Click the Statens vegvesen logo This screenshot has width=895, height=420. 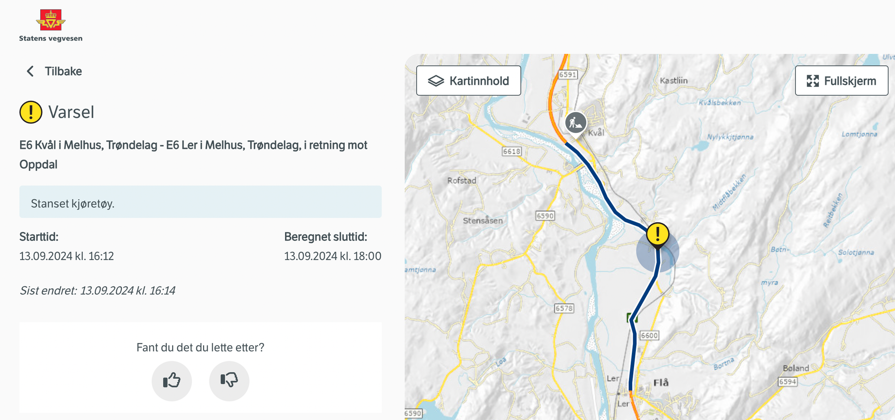51,26
